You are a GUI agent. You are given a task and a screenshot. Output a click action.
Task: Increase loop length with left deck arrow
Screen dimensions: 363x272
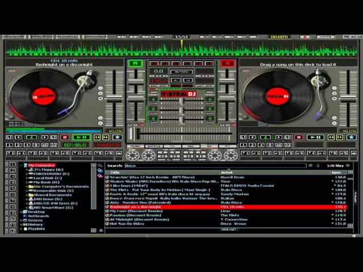[45, 137]
